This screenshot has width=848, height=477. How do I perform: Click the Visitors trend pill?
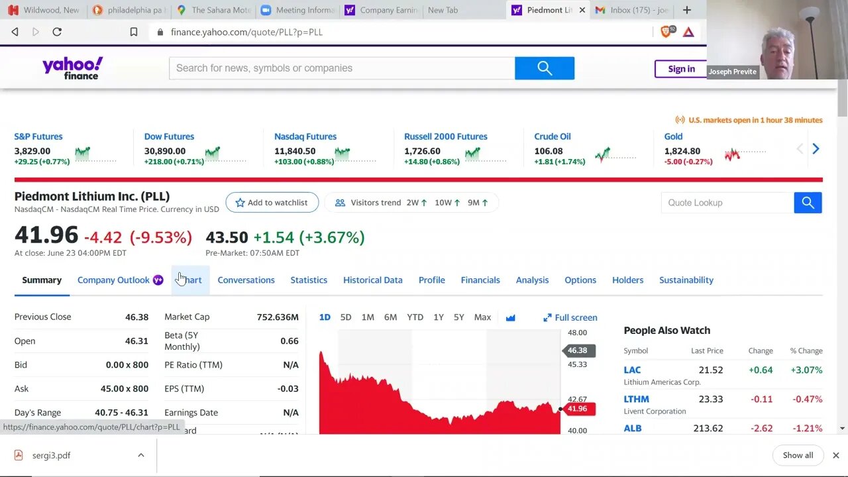pos(411,203)
